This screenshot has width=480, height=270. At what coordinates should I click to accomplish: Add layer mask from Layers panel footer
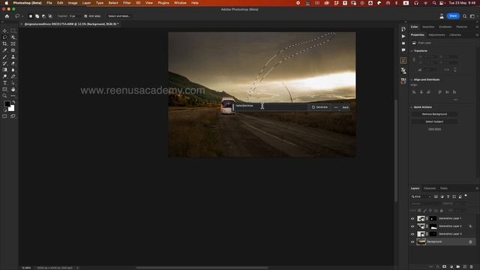tap(444, 267)
